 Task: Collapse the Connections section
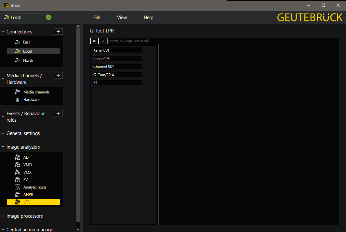coord(3,32)
